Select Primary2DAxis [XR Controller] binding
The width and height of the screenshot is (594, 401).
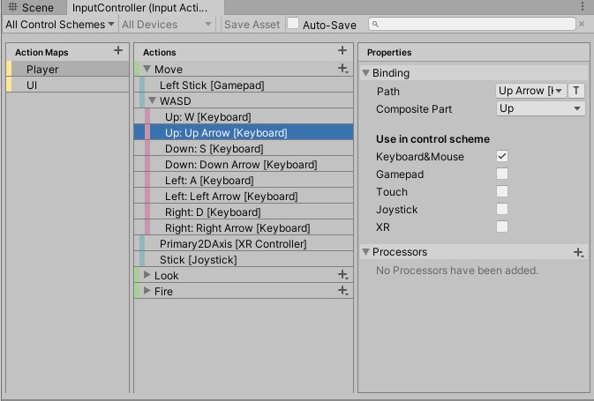coord(244,244)
